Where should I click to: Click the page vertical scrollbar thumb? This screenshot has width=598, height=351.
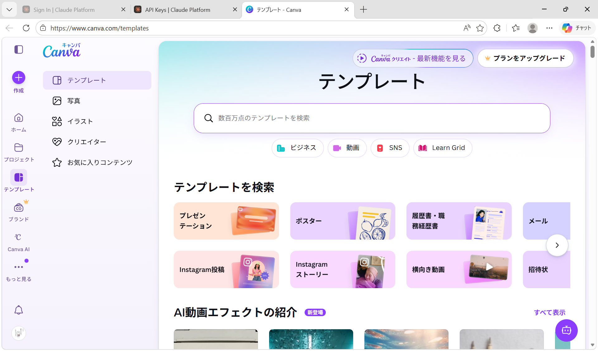click(x=592, y=52)
